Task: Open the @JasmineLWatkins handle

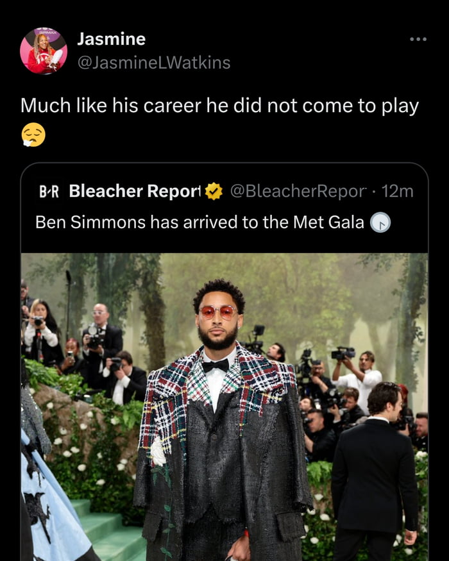Action: (153, 62)
